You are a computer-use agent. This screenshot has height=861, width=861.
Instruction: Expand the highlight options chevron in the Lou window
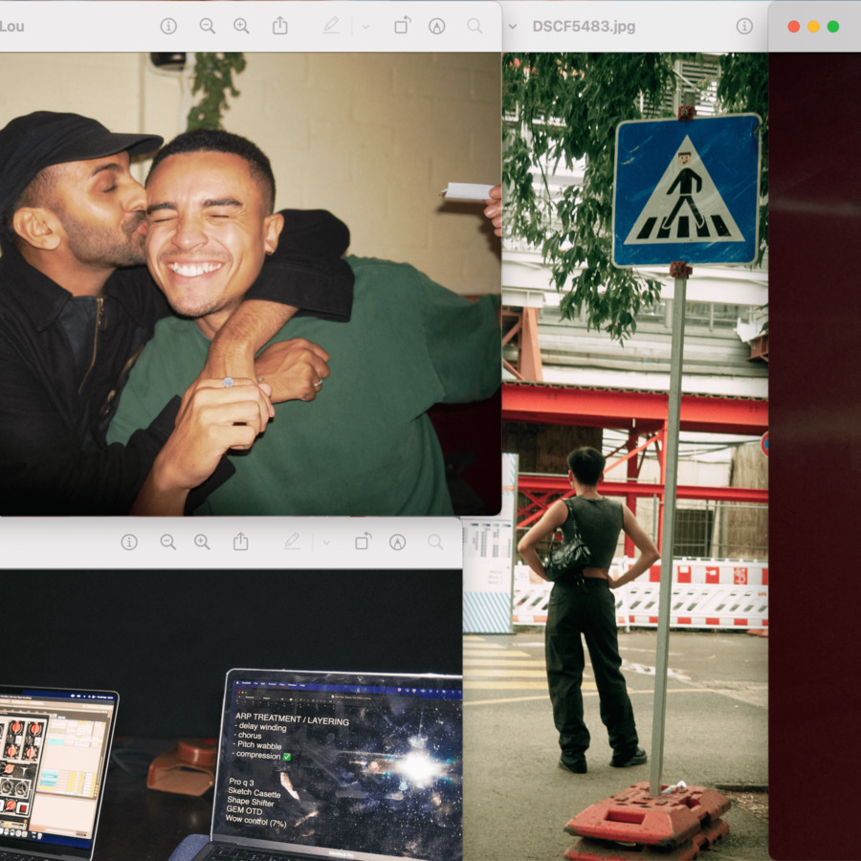(x=364, y=27)
